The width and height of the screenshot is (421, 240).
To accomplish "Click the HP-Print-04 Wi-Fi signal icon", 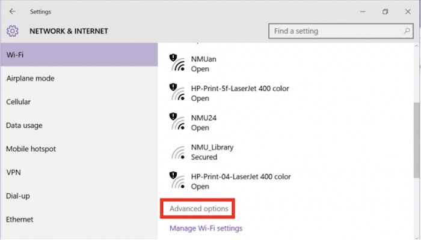I will [177, 181].
